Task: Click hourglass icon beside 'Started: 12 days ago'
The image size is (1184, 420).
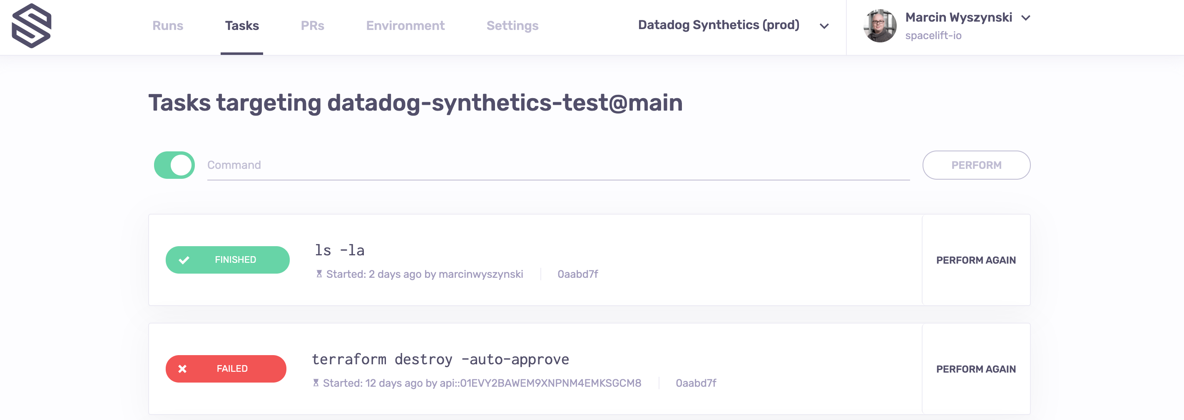Action: [316, 383]
